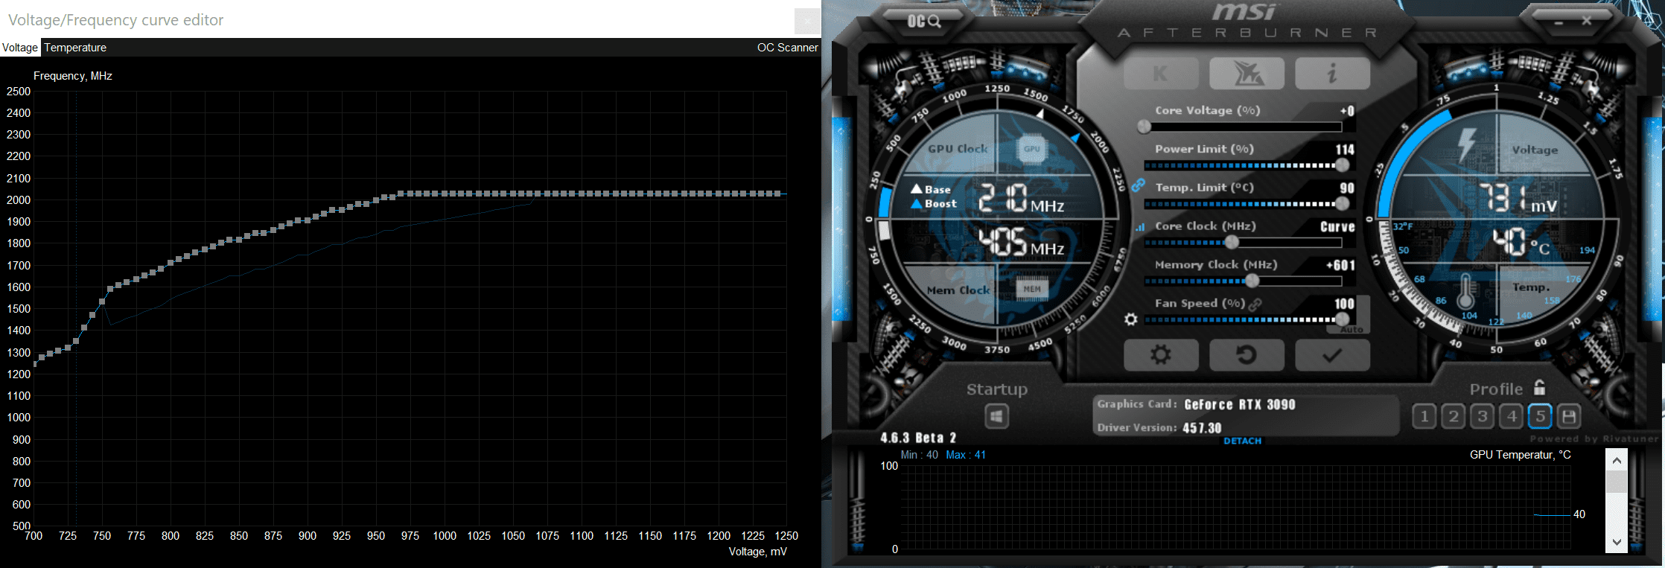Click the GPU Temperatur graph title

click(x=1520, y=455)
